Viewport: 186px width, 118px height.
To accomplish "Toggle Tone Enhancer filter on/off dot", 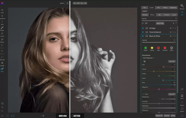I will (143, 32).
